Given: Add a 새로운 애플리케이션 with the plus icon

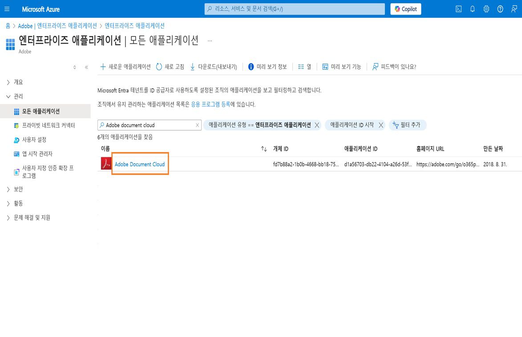Looking at the screenshot, I should (103, 66).
